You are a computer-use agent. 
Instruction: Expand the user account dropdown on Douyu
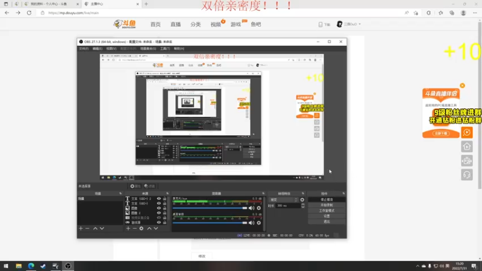[360, 24]
